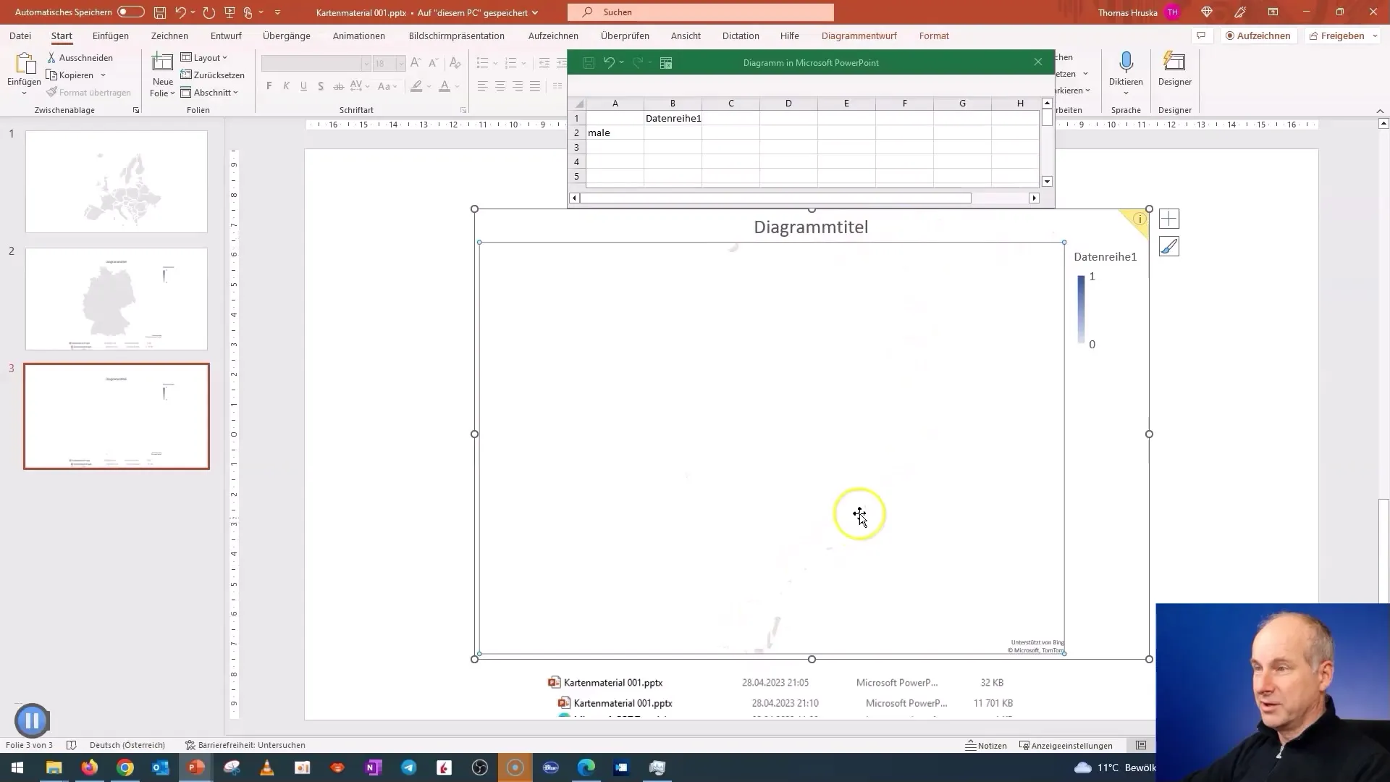Screen dimensions: 1390x782
Task: Open the Layout dropdown
Action: tap(203, 57)
